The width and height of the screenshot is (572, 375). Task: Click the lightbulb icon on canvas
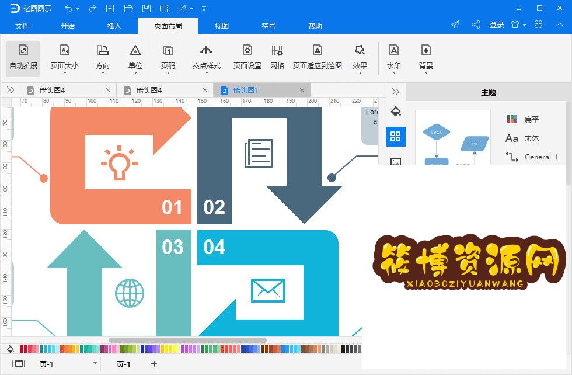tap(119, 162)
